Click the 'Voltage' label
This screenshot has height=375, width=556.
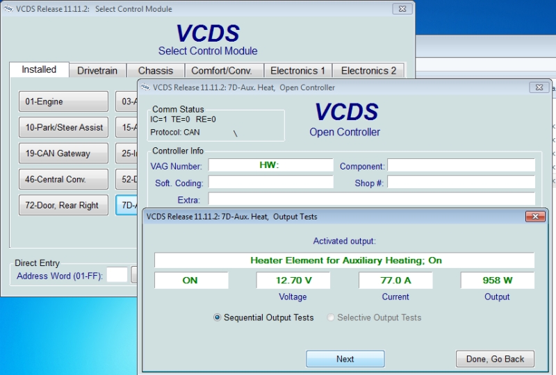(x=293, y=297)
